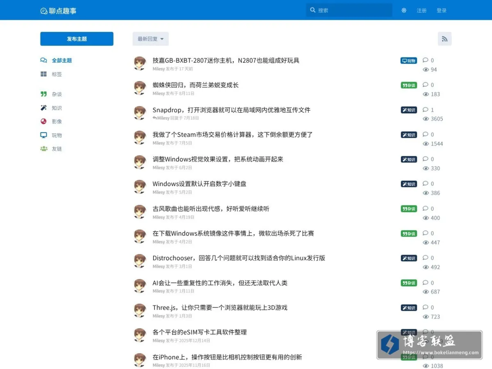Click avatar beside Windows设置默认开启数字小键盘 post
The width and height of the screenshot is (492, 369).
click(140, 187)
